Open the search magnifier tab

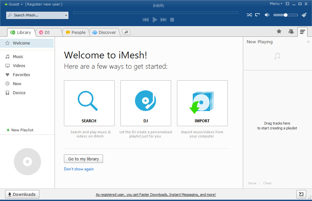(x=126, y=32)
